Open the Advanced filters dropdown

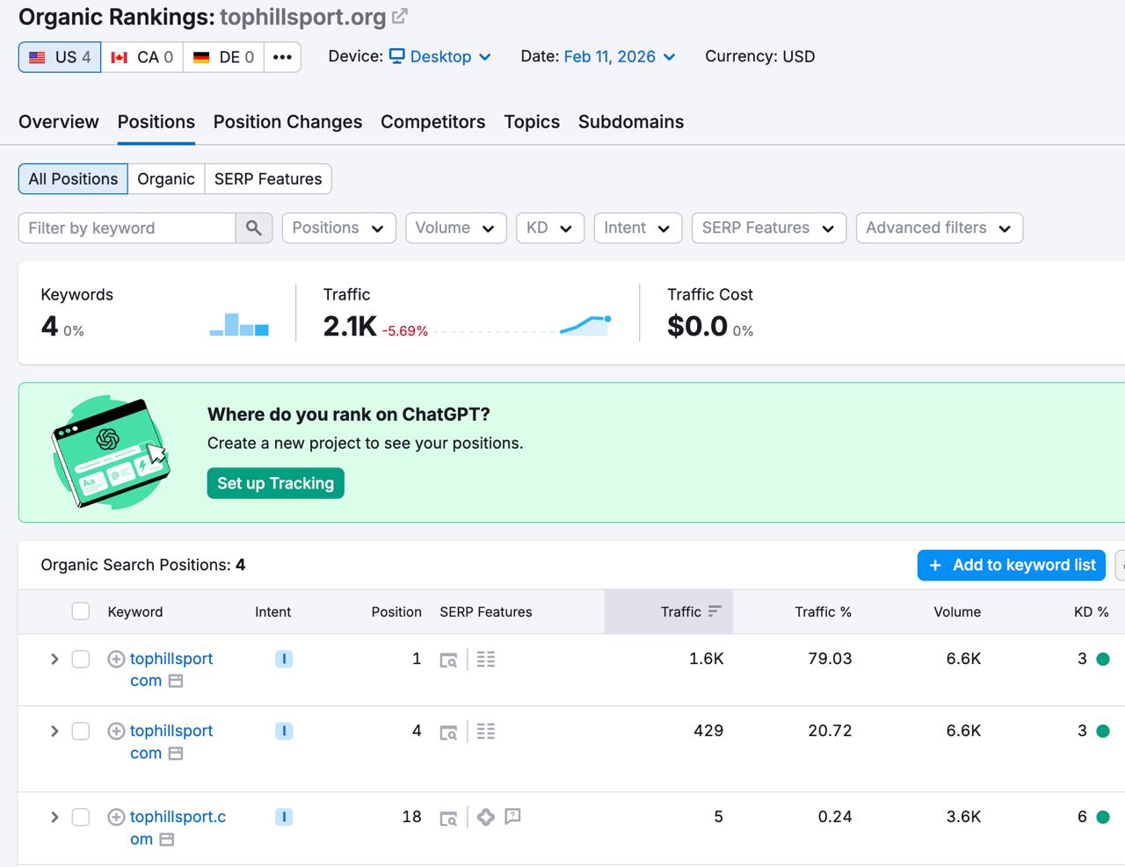938,228
